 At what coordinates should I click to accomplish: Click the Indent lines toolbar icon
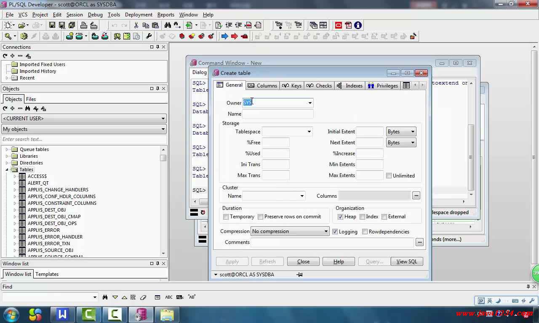point(229,25)
